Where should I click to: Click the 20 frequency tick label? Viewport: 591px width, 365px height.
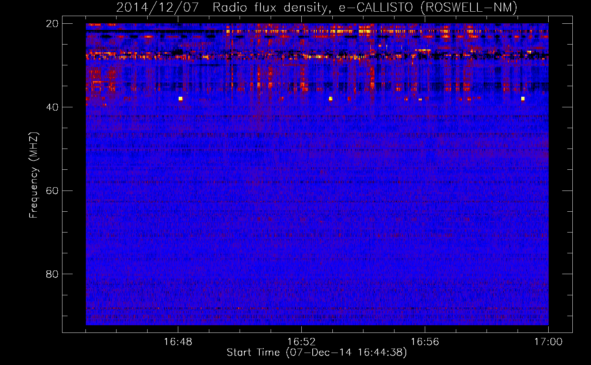tap(52, 24)
